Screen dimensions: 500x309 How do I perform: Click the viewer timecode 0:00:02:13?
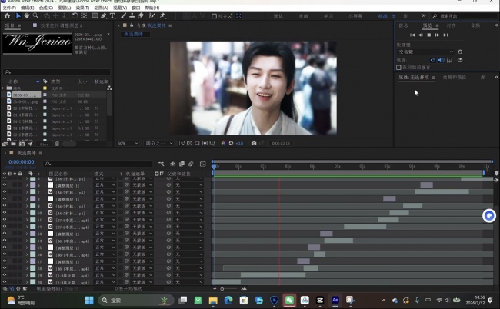coord(281,143)
